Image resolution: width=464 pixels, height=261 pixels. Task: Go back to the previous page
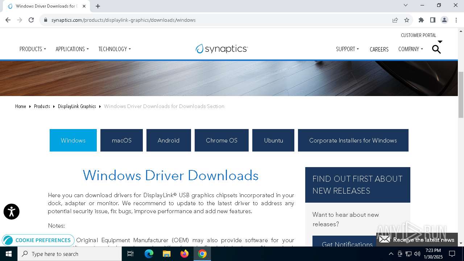tap(8, 20)
